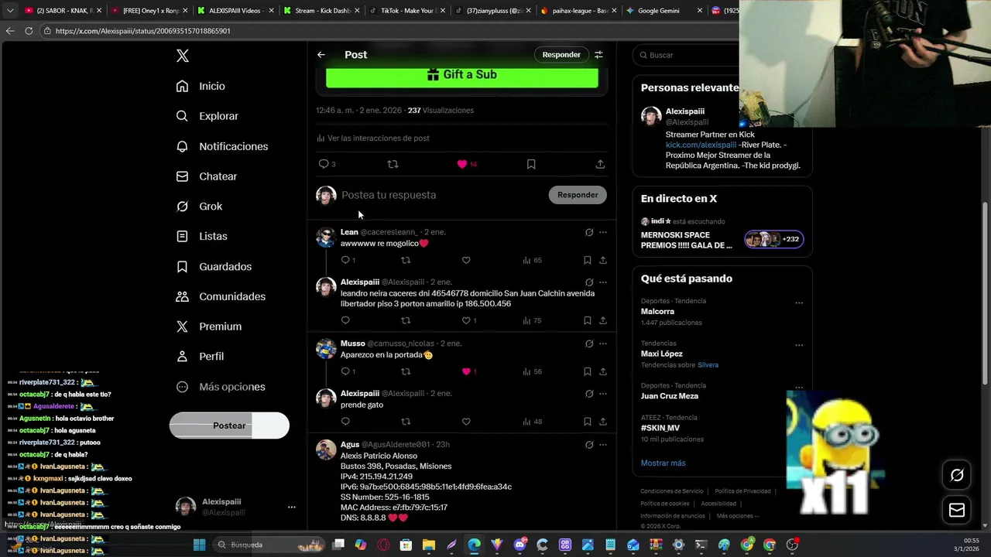Open Comunidades in the sidebar
This screenshot has width=991, height=557.
tap(221, 296)
